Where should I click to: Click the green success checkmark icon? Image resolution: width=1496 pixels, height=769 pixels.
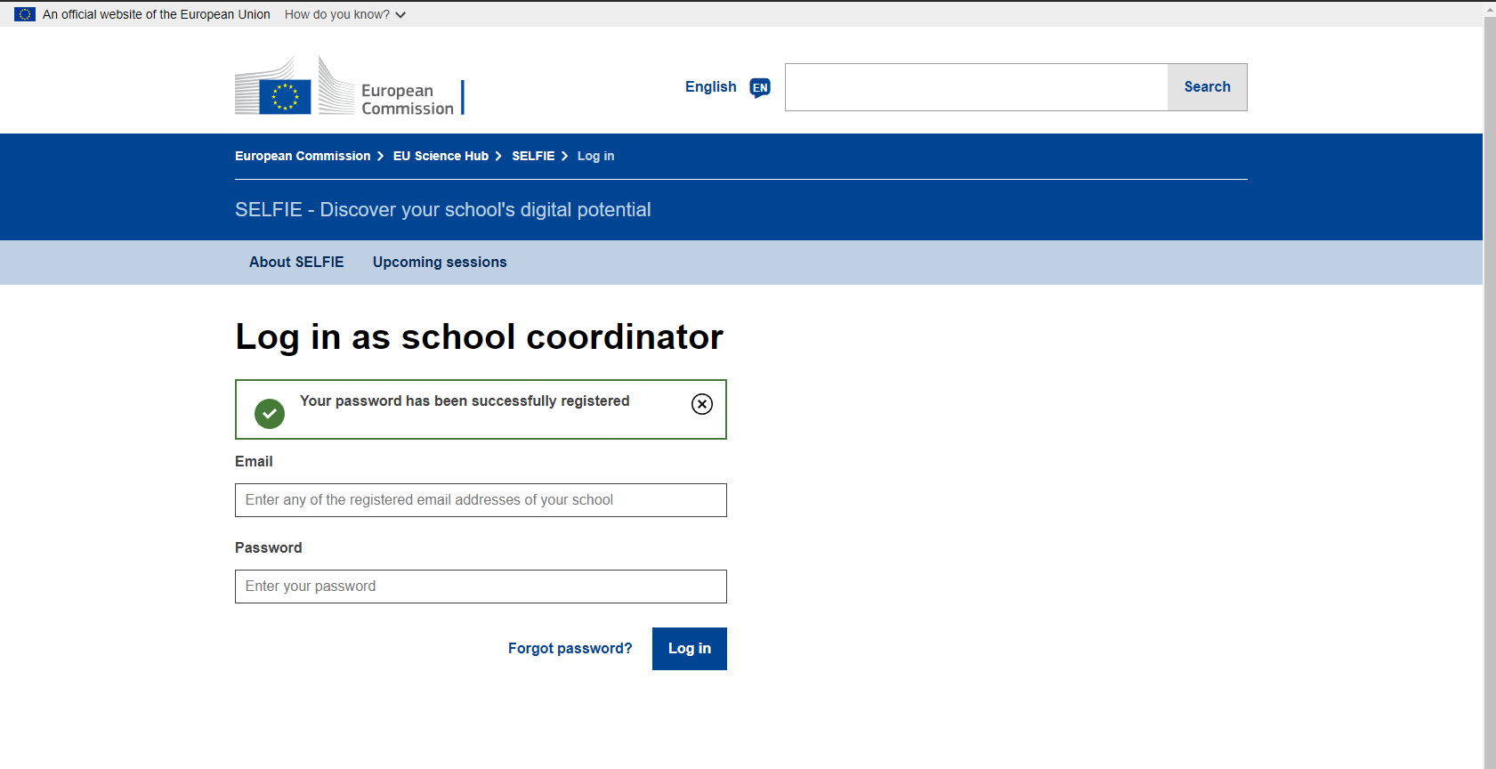[270, 414]
